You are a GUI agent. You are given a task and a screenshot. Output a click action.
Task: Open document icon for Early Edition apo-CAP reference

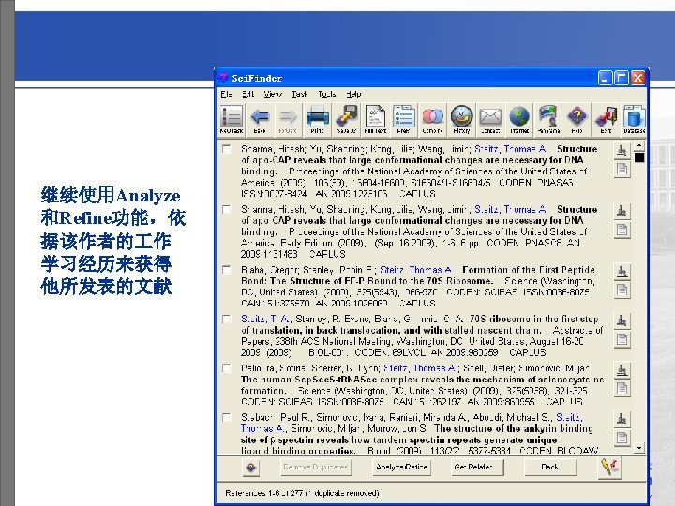tap(622, 230)
